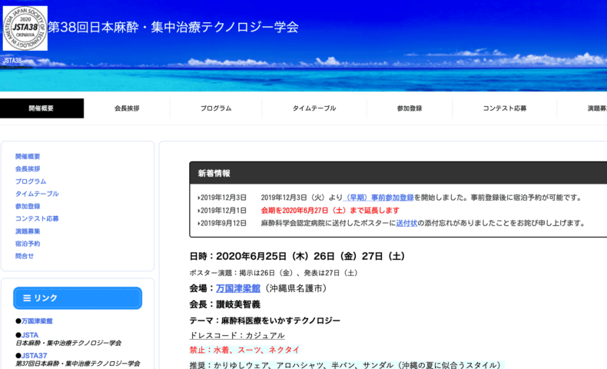607x369 pixels.
Task: Select 参加登録 in the top navigation bar
Action: (x=409, y=108)
